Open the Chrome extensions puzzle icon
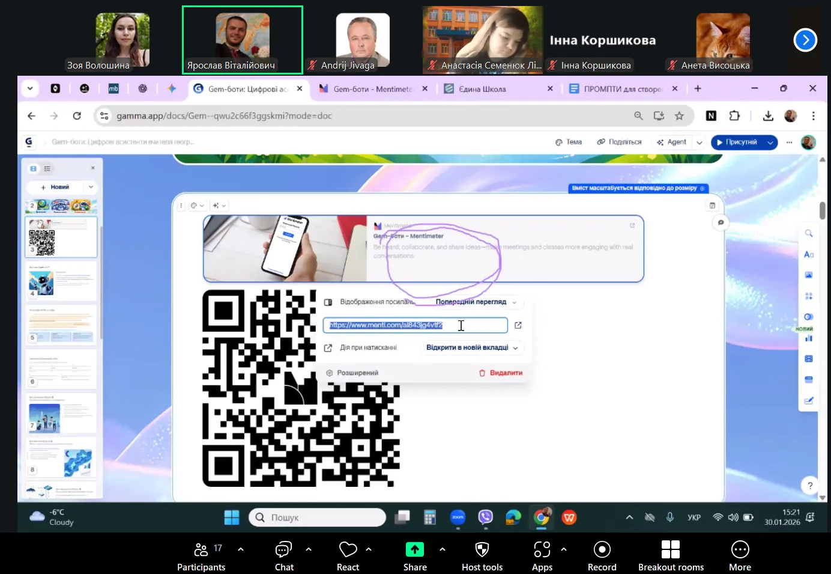The image size is (831, 574). pyautogui.click(x=734, y=116)
